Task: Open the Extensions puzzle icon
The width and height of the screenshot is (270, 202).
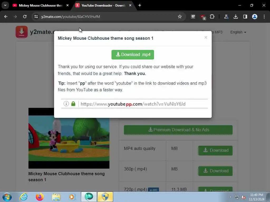Action: tap(212, 17)
